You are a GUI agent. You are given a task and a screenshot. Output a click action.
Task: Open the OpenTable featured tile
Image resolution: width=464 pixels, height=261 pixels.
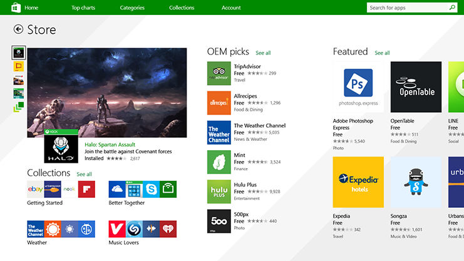click(x=416, y=87)
